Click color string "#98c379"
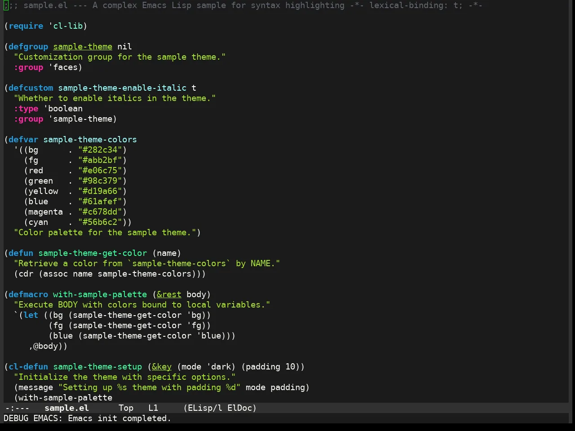The image size is (575, 431). [x=100, y=181]
